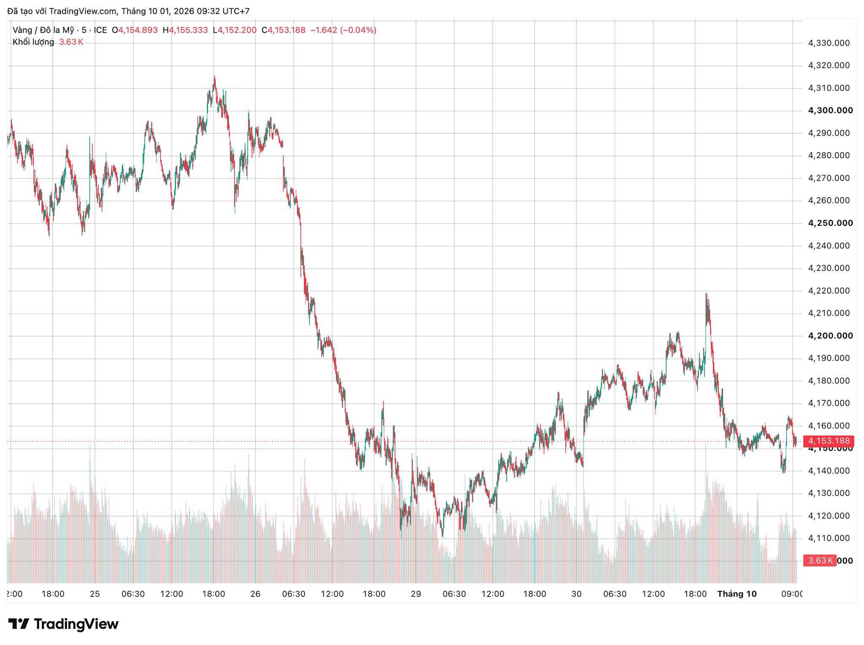Image resolution: width=864 pixels, height=645 pixels.
Task: Click the 4,280.000 price axis label
Action: [829, 156]
